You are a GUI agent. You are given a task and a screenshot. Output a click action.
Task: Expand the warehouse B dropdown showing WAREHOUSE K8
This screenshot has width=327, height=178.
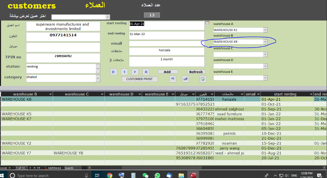pos(265,42)
